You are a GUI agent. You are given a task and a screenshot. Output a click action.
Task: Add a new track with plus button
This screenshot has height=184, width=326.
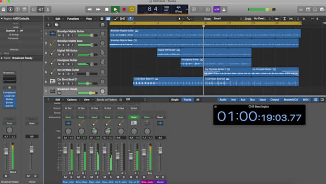[48, 25]
